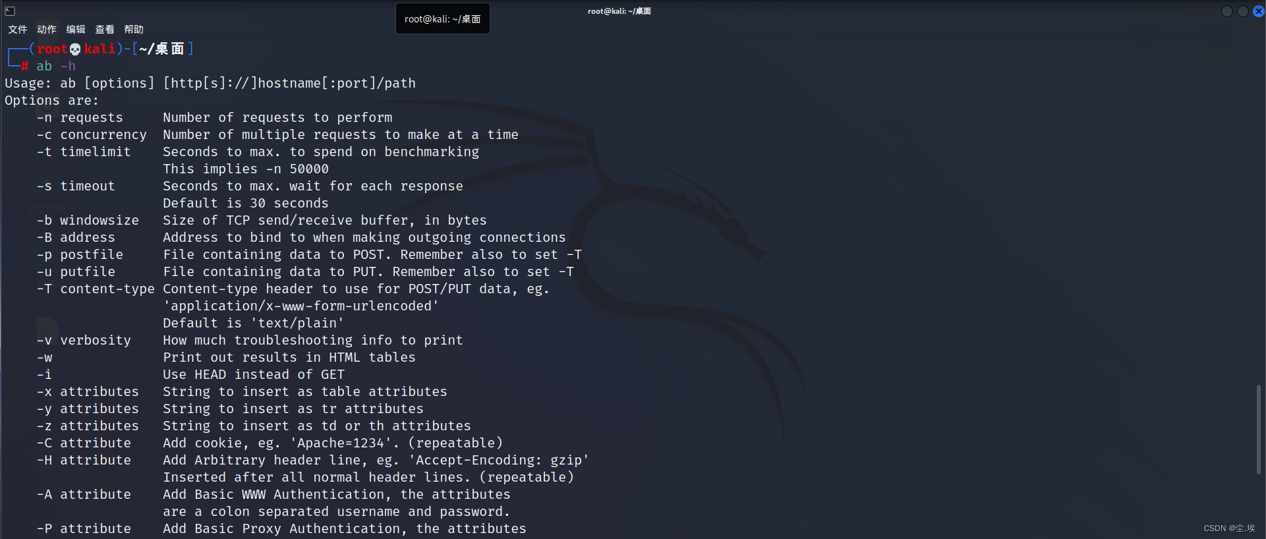Open the 动作 menu
The height and width of the screenshot is (539, 1266).
pos(47,30)
